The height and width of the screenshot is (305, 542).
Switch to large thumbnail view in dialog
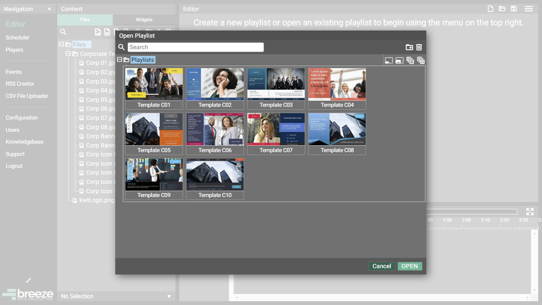pyautogui.click(x=399, y=61)
